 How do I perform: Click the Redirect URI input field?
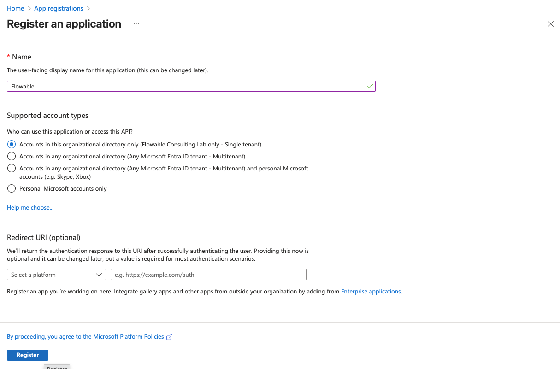coord(208,275)
